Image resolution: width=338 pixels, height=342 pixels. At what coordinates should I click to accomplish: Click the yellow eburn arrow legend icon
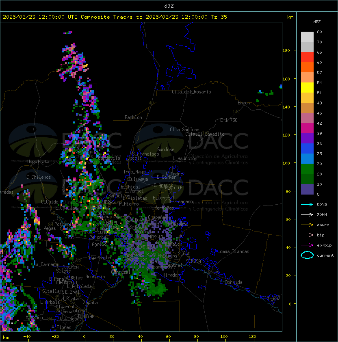click(307, 225)
